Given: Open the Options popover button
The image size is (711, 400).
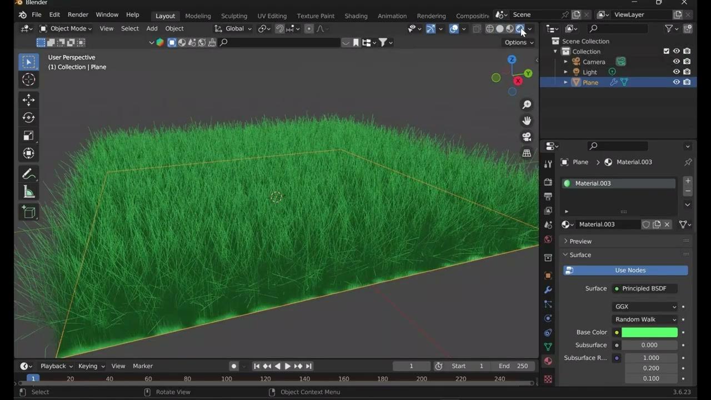Looking at the screenshot, I should pyautogui.click(x=519, y=42).
